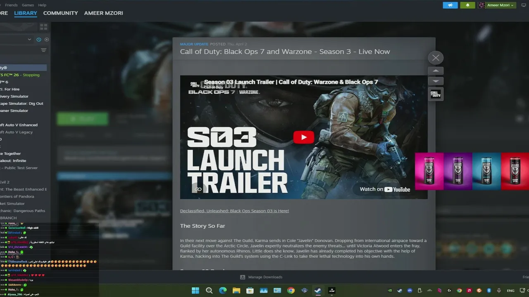The height and width of the screenshot is (297, 529).
Task: Select The Beast Enhanced entry
Action: click(x=23, y=189)
